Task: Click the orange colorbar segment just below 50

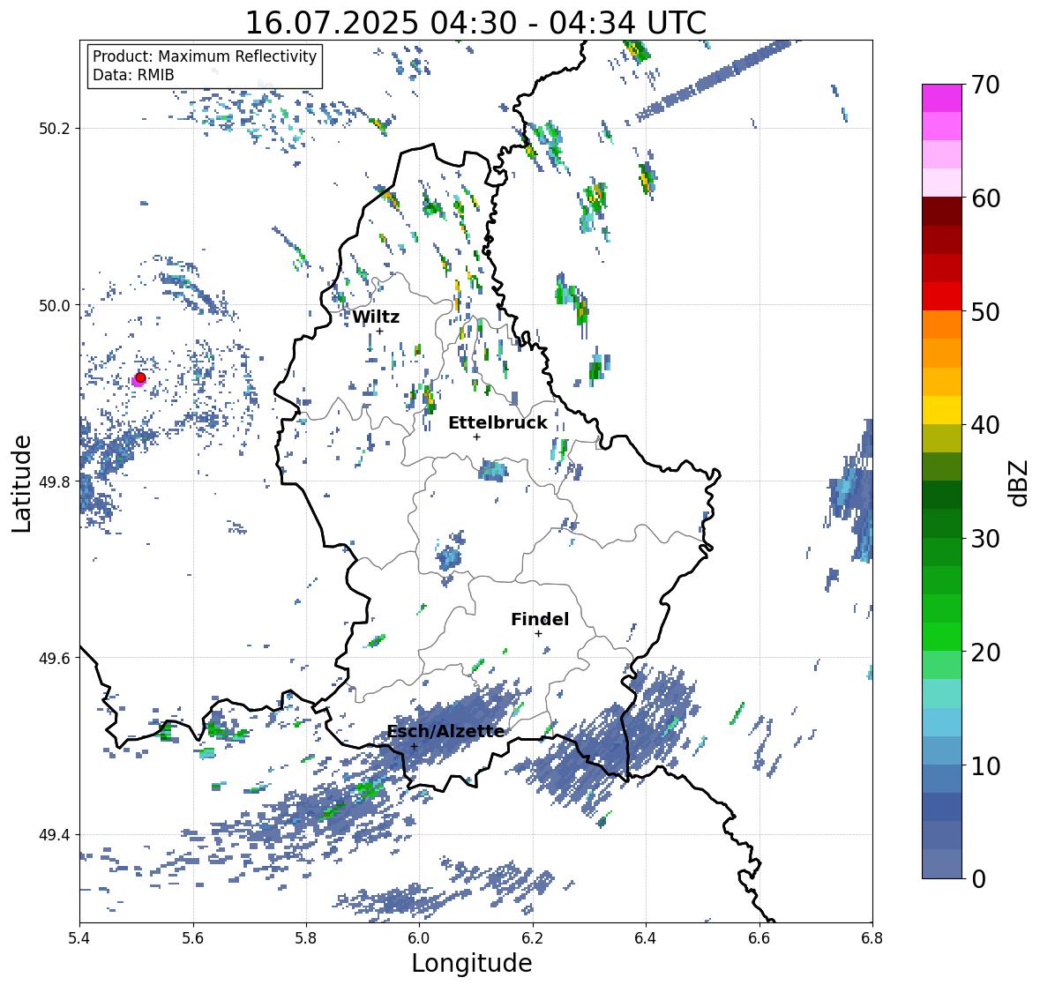Action: coord(942,325)
